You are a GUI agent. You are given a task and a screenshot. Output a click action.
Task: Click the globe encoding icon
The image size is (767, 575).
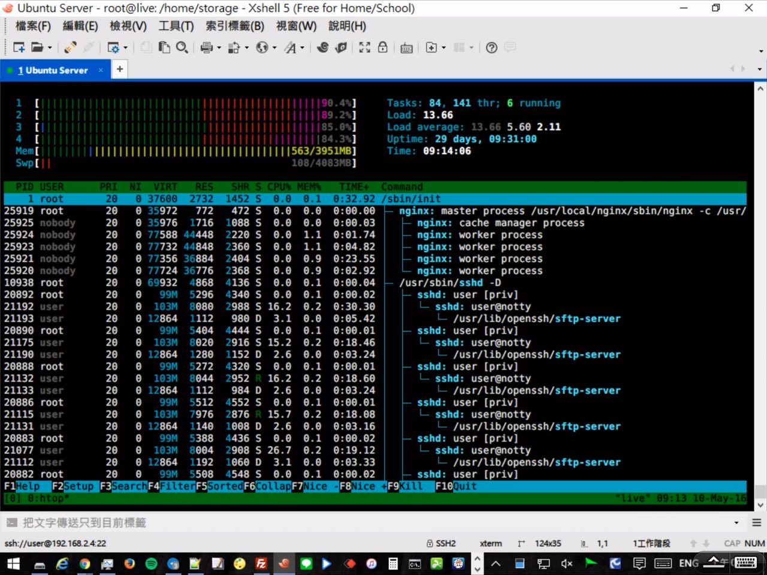coord(262,47)
